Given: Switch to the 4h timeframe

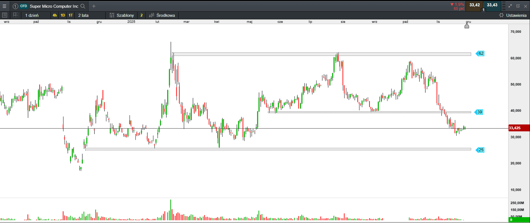Looking at the screenshot, I should 55,15.
